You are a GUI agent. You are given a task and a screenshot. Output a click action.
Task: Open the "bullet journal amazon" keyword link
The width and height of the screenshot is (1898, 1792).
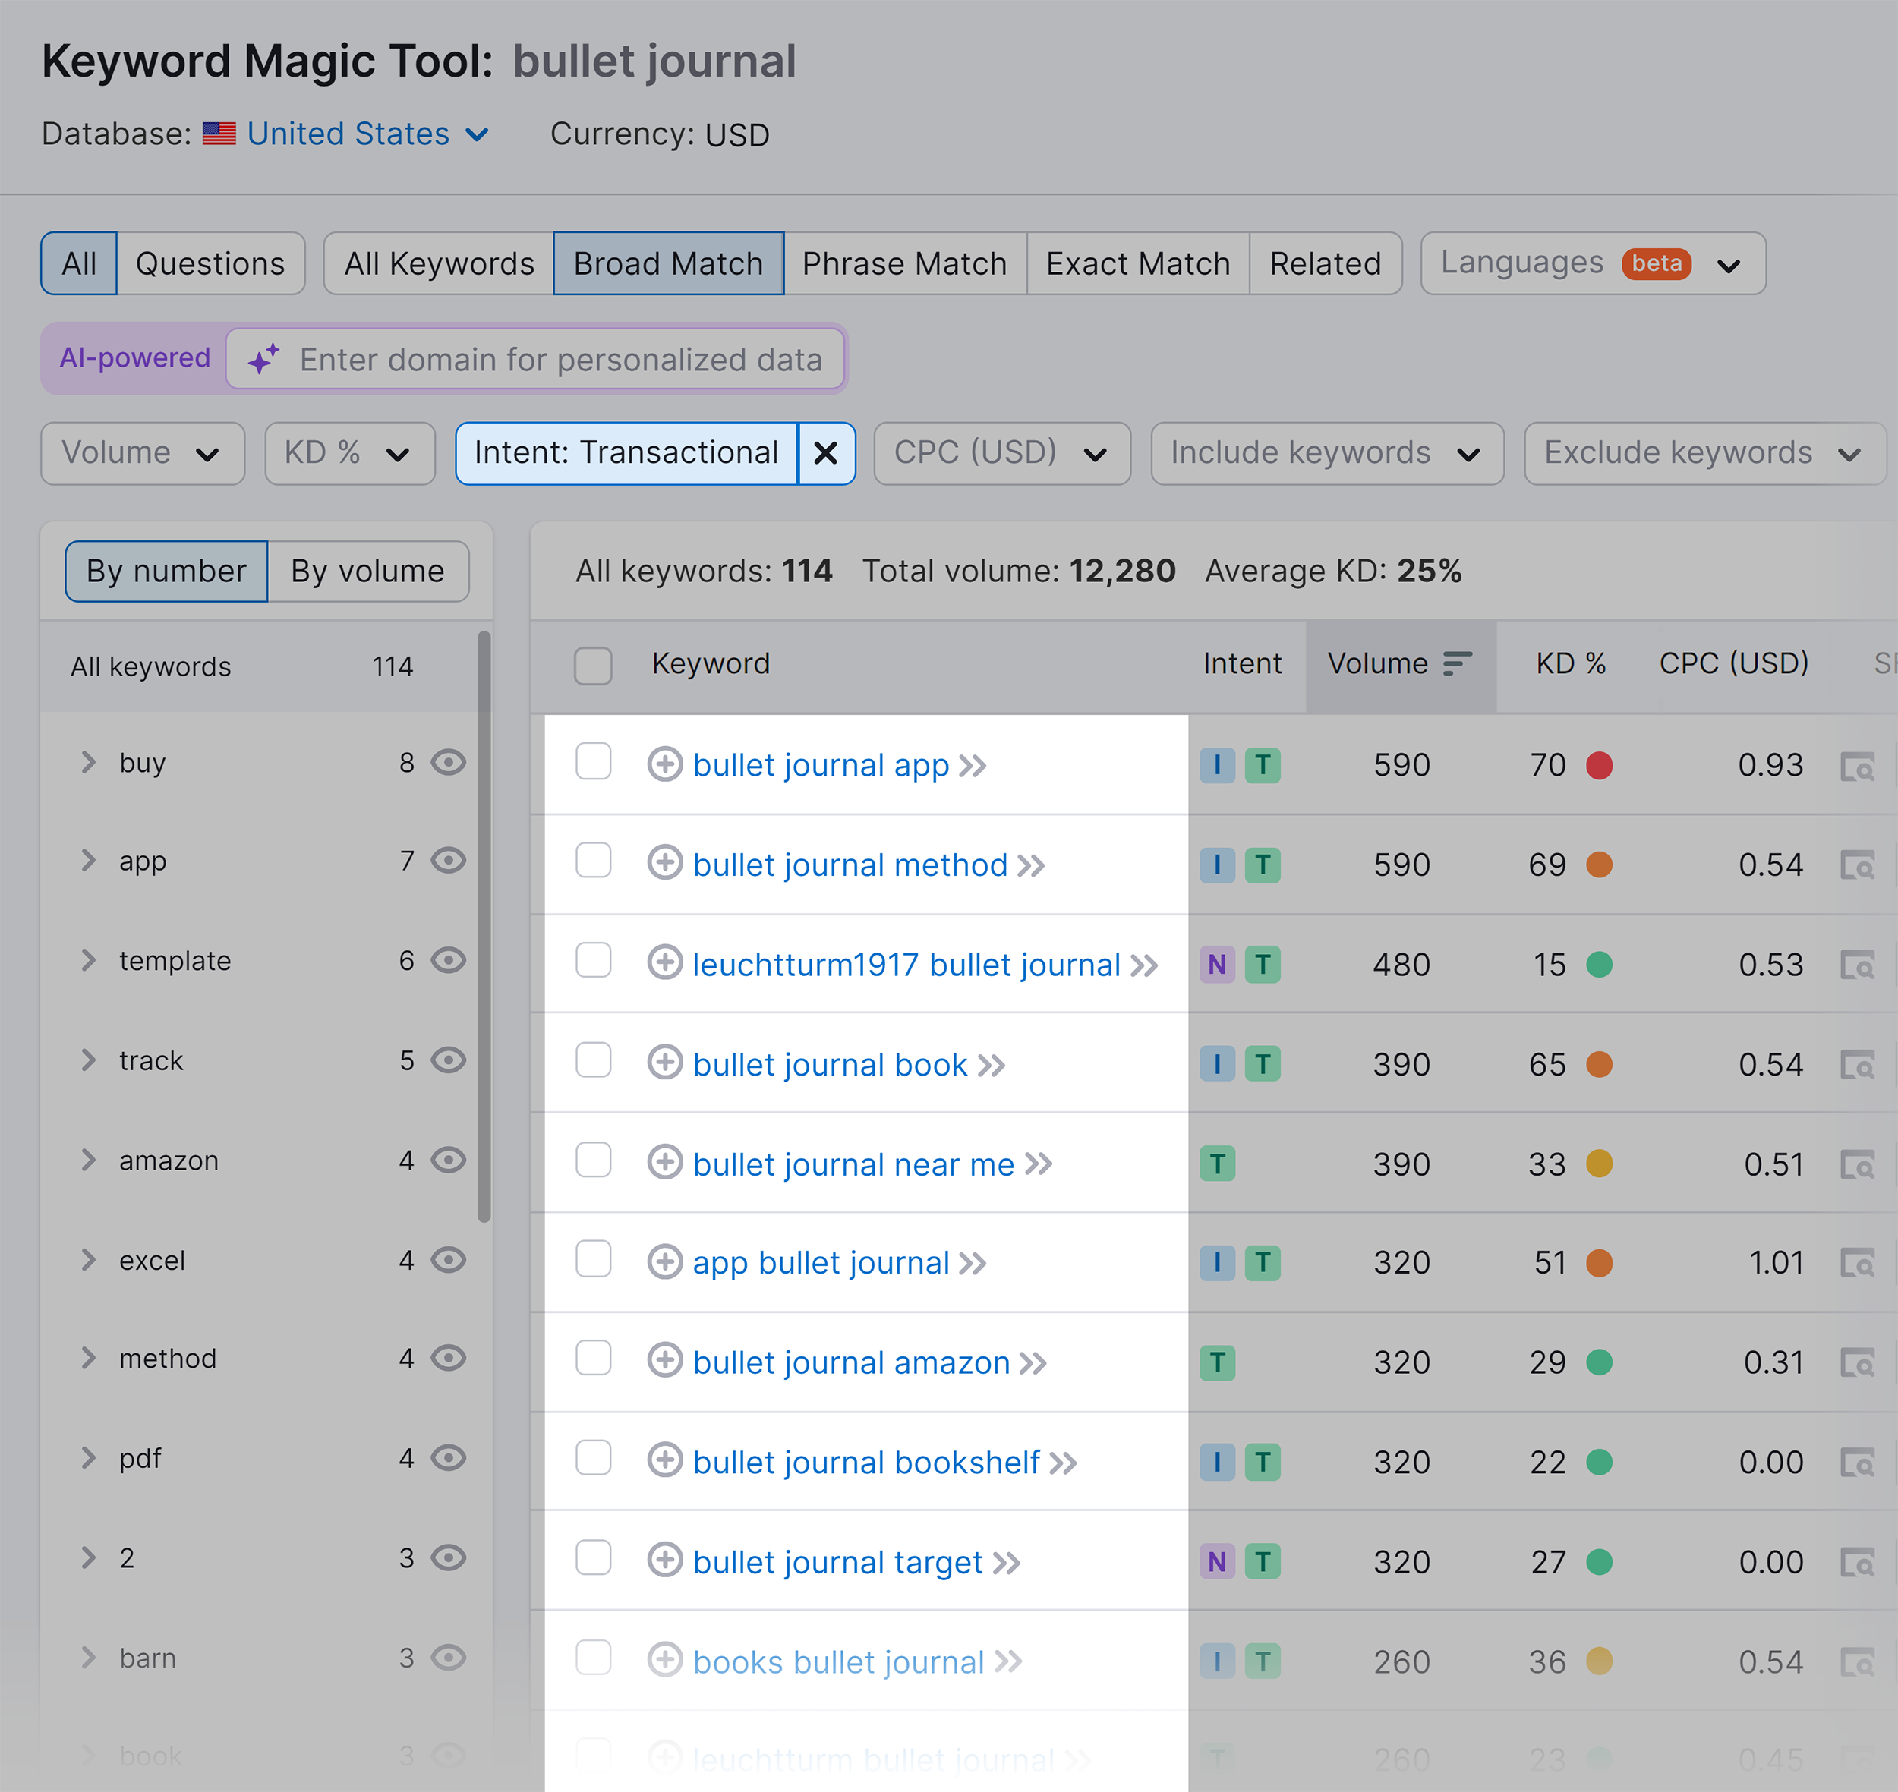[x=852, y=1362]
